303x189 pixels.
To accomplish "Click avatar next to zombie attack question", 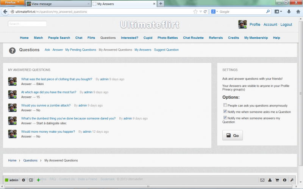I will 12,108.
